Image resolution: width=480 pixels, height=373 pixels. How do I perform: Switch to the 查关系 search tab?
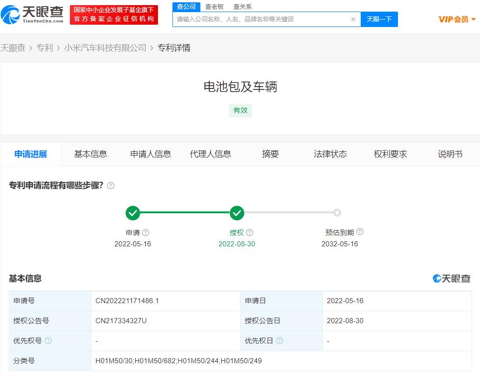[x=242, y=7]
